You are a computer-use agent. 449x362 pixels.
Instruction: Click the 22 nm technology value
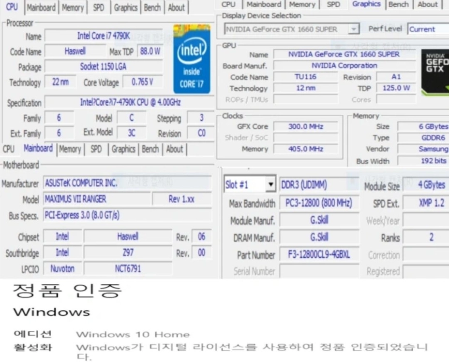(60, 82)
